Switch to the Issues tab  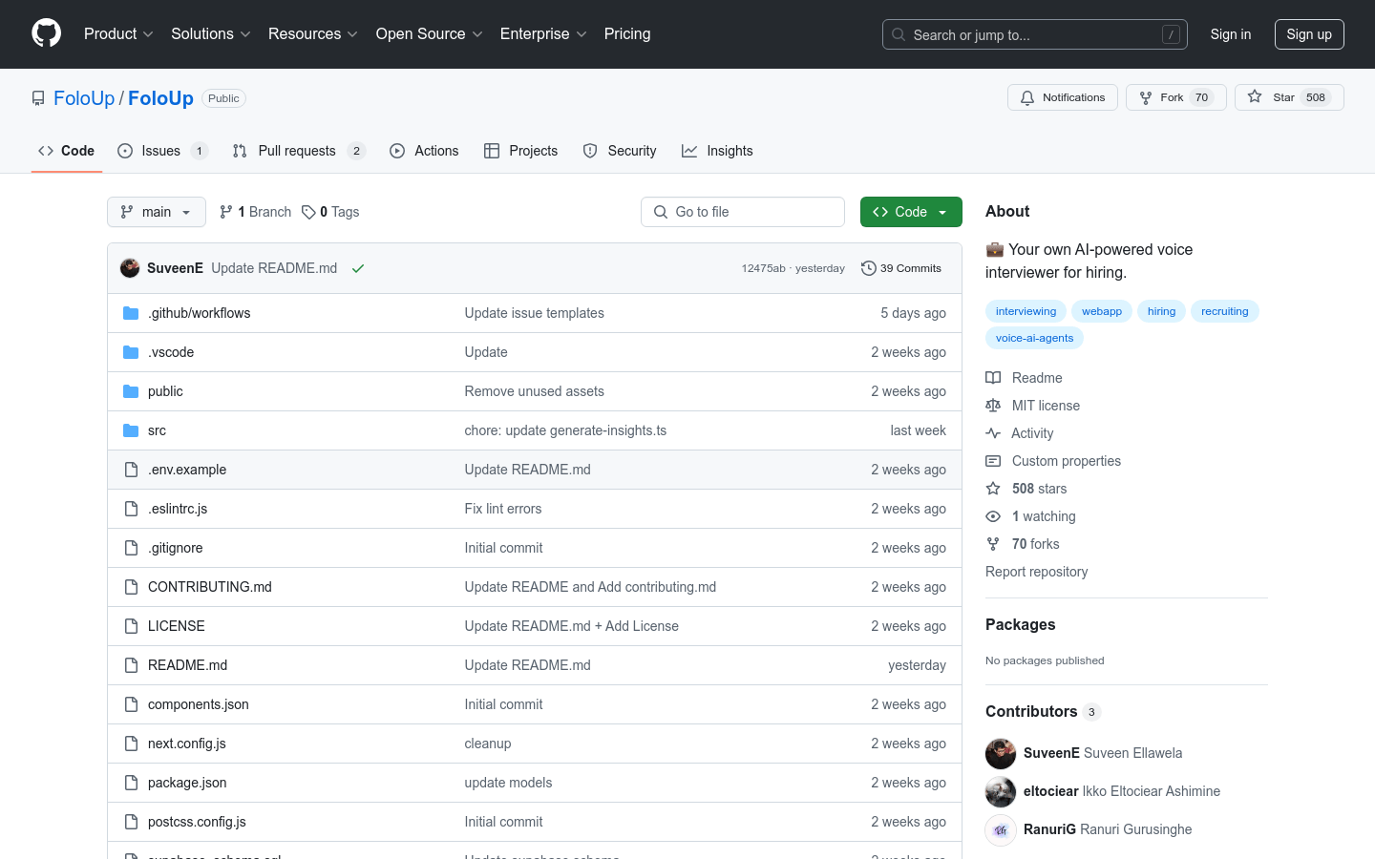coord(162,151)
